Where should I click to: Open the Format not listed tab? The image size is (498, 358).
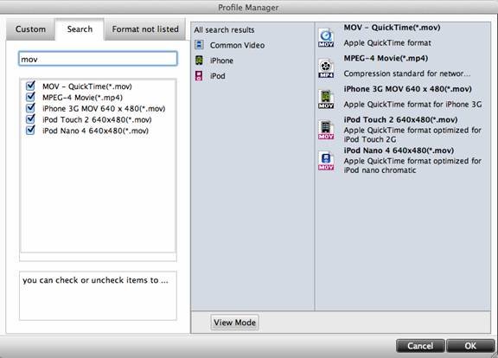[x=145, y=29]
